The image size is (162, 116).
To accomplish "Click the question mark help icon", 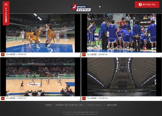I will pos(140,5).
